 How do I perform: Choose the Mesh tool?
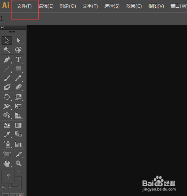[x=7, y=125]
